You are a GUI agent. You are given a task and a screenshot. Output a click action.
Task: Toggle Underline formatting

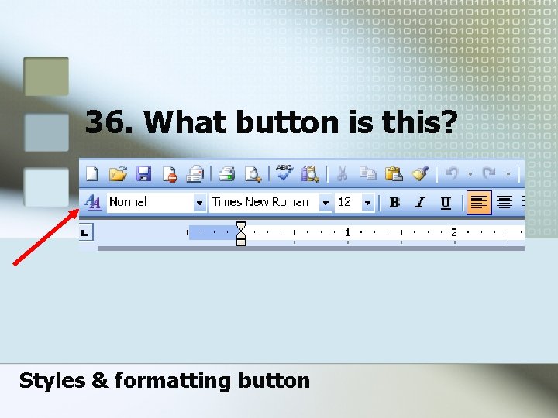tap(446, 203)
